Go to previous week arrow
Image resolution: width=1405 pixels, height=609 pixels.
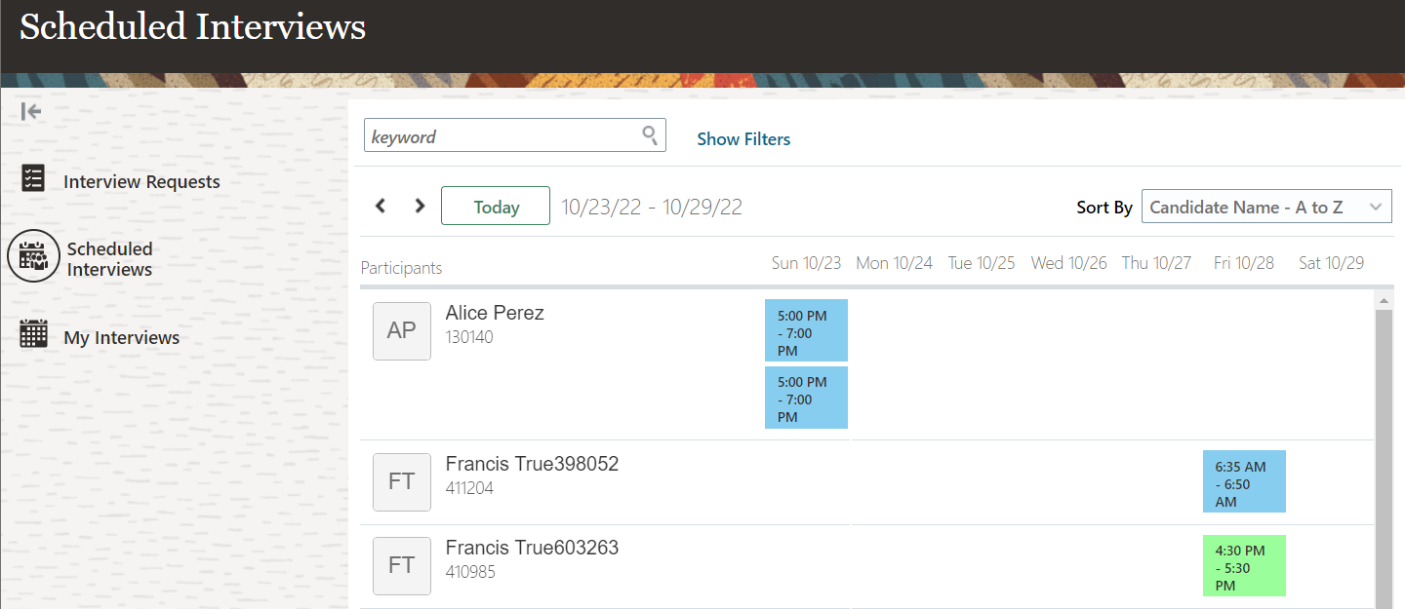point(381,206)
